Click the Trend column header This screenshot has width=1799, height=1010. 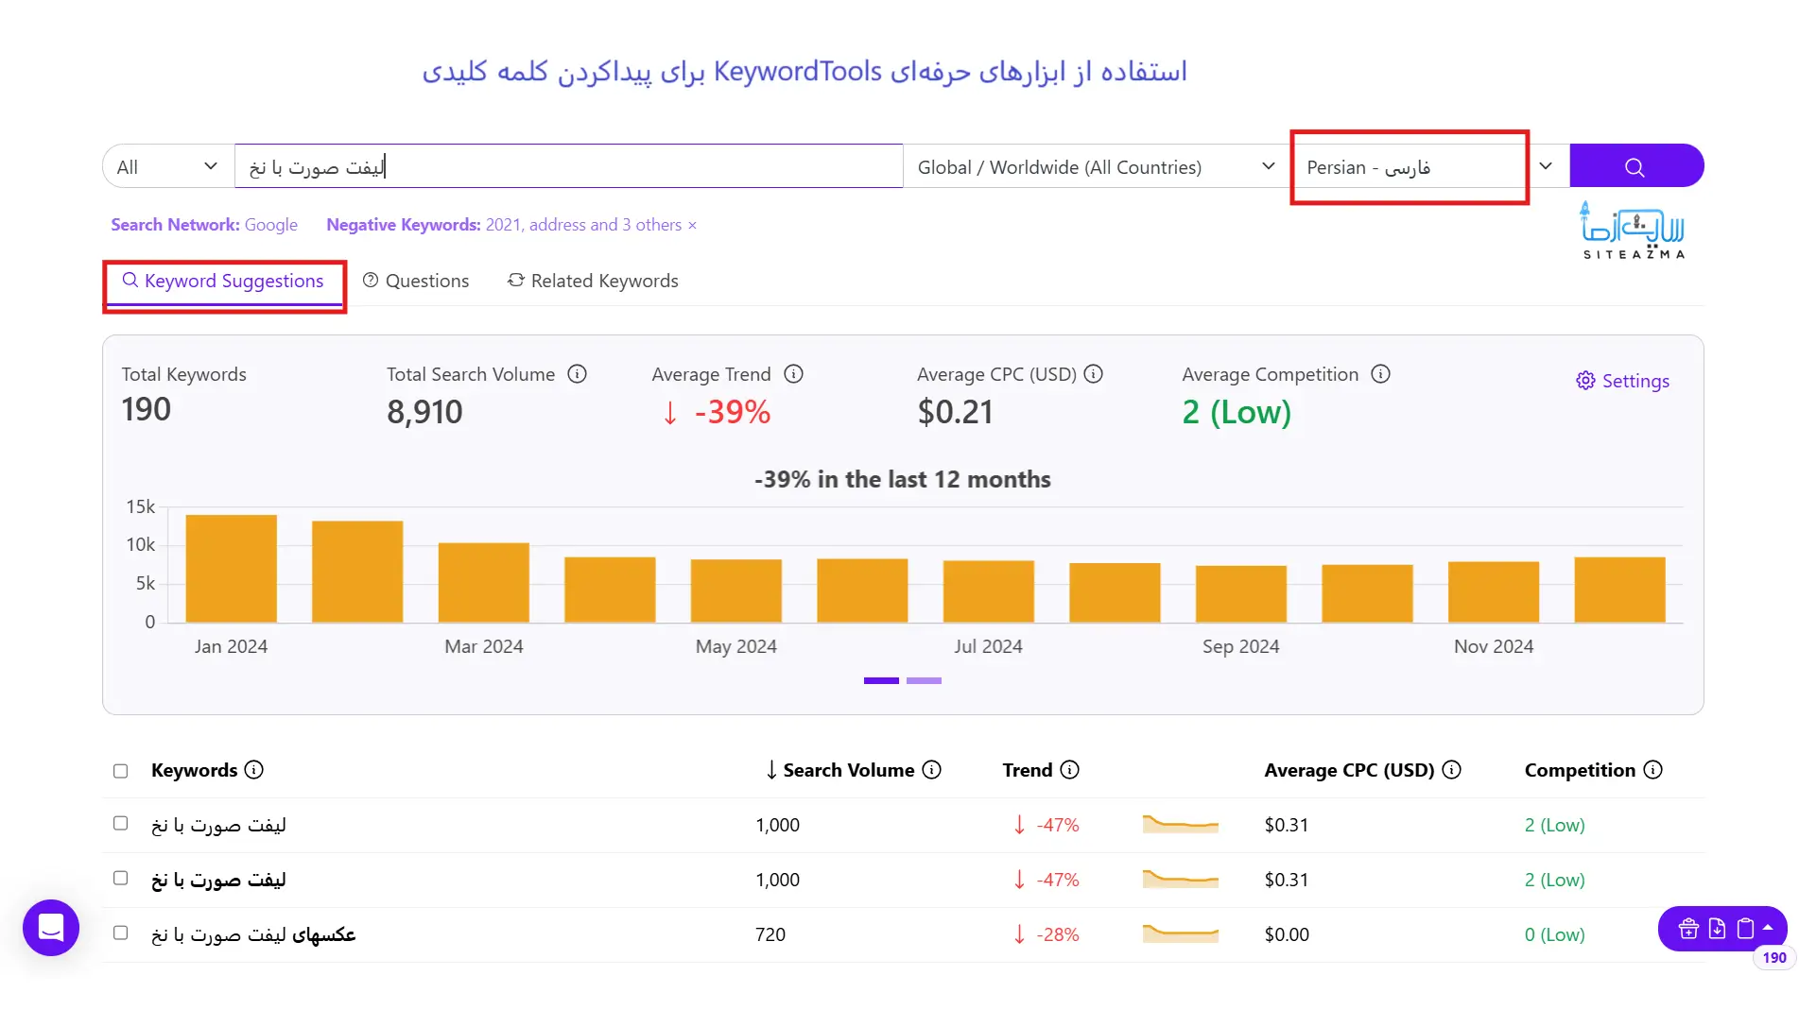[1028, 770]
